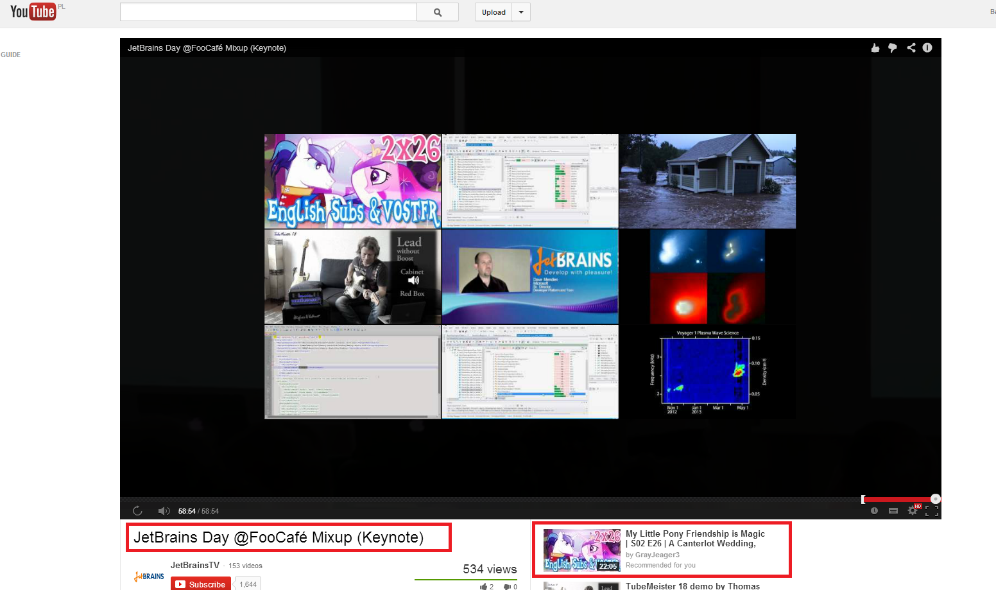Show video info via the player's info icon
Viewport: 996px width, 590px height.
point(927,48)
